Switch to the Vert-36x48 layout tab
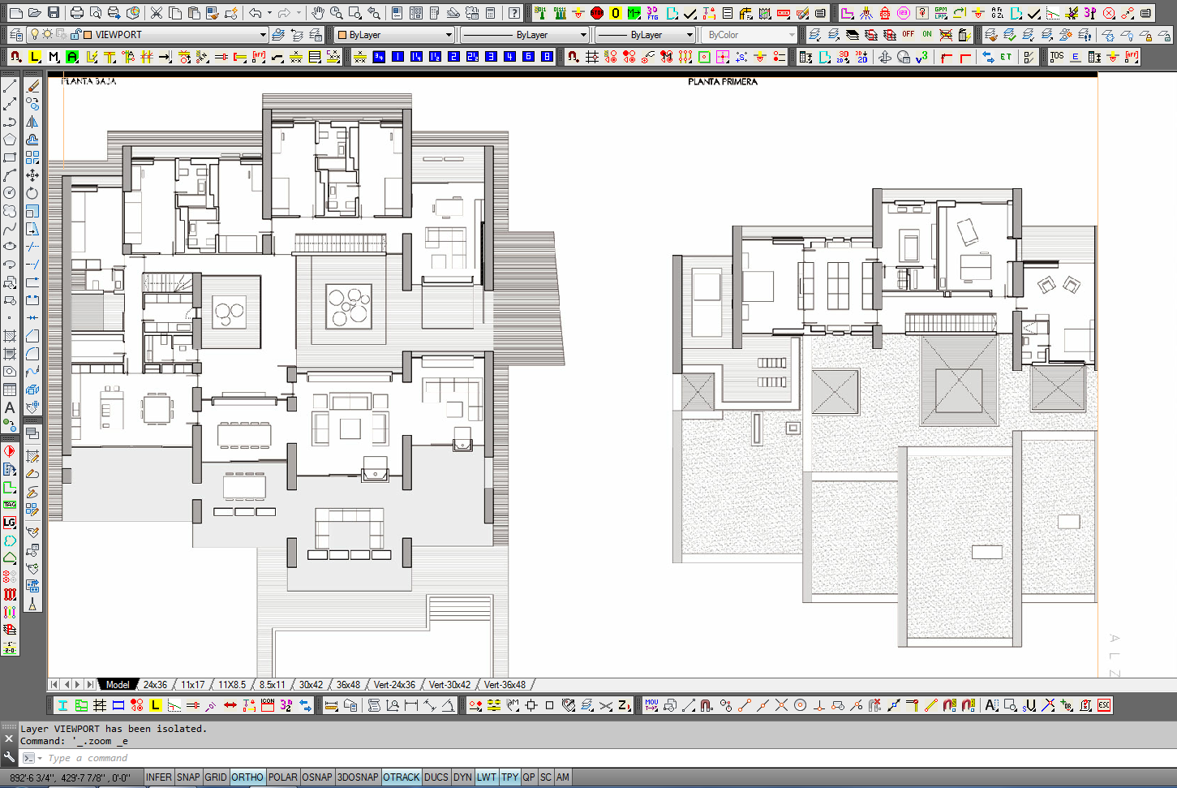The height and width of the screenshot is (788, 1177). coord(505,685)
